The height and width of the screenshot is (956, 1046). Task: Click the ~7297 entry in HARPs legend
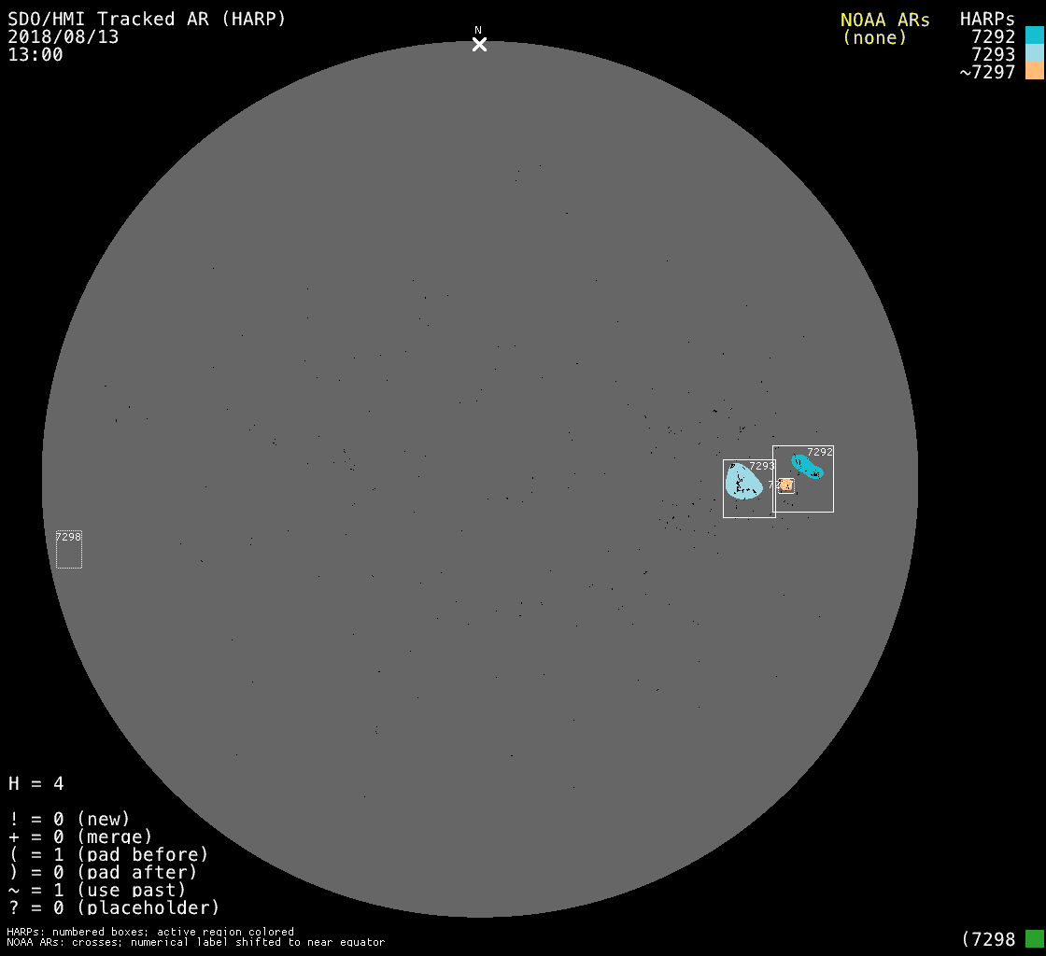click(987, 73)
